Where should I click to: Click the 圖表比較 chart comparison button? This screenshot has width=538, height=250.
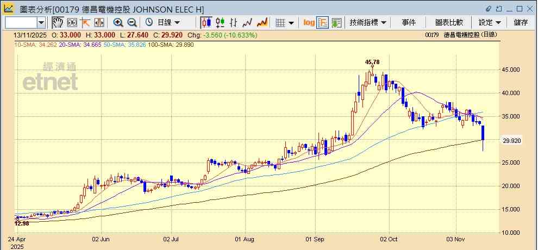point(449,22)
